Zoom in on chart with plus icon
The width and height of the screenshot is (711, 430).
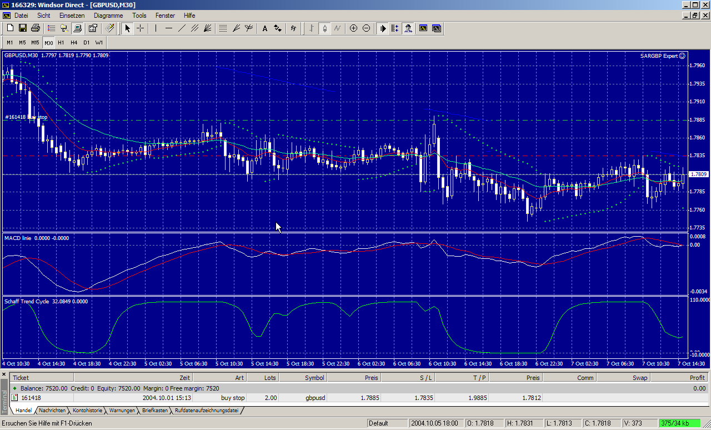pyautogui.click(x=353, y=28)
